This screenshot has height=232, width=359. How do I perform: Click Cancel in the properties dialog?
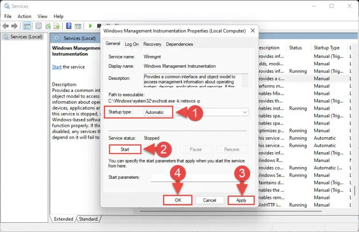(209, 200)
